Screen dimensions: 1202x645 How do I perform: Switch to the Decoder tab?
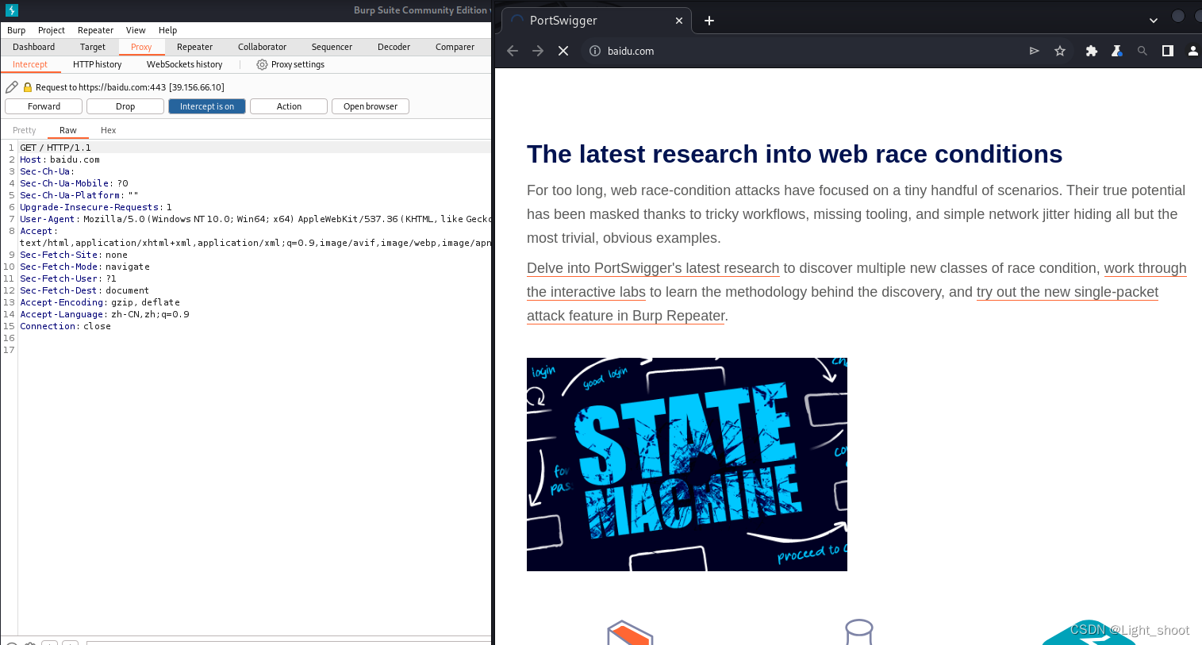click(x=394, y=47)
